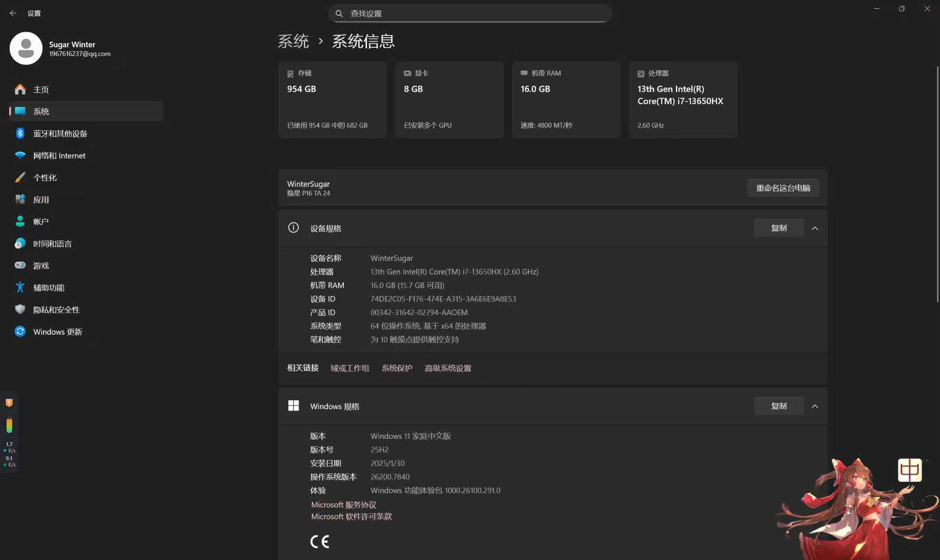Viewport: 940px width, 560px height.
Task: Open the Storage 954 GB card
Action: pos(332,100)
